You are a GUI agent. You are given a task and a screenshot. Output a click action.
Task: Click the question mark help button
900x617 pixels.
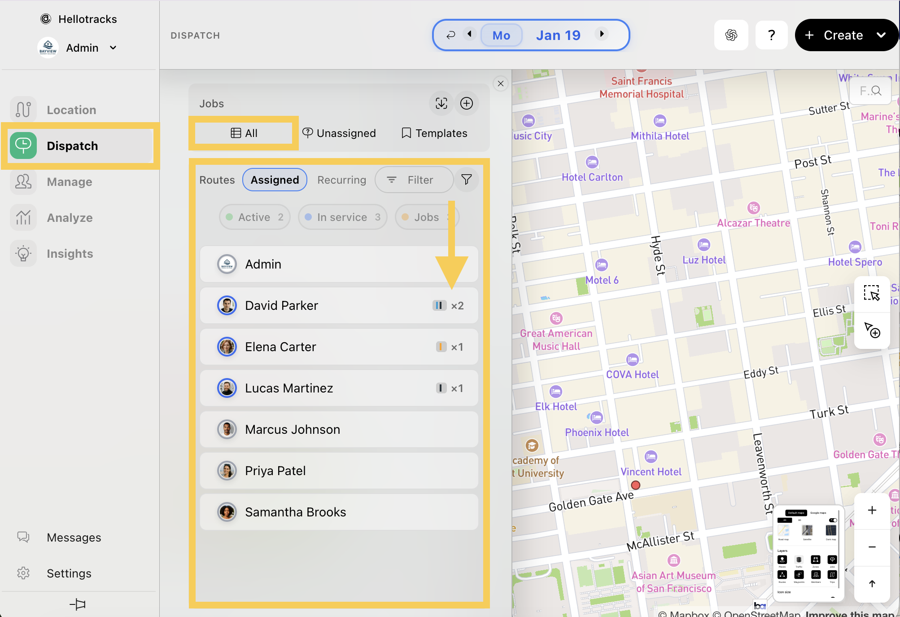[x=771, y=35]
